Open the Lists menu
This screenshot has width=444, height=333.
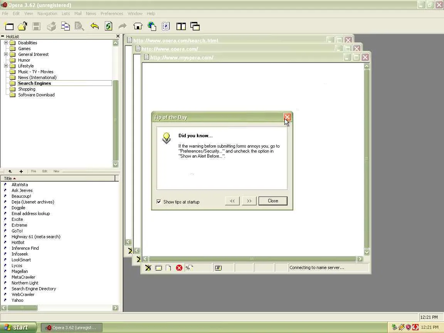click(x=66, y=13)
